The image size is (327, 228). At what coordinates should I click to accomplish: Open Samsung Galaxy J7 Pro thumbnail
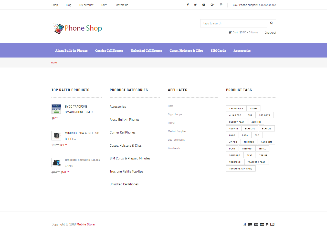(56, 162)
